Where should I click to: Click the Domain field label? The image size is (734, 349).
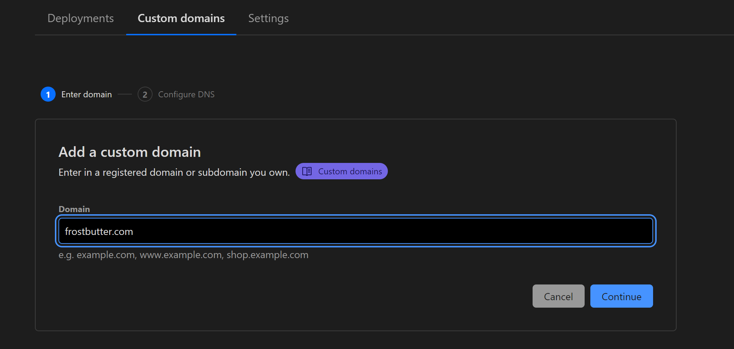74,209
